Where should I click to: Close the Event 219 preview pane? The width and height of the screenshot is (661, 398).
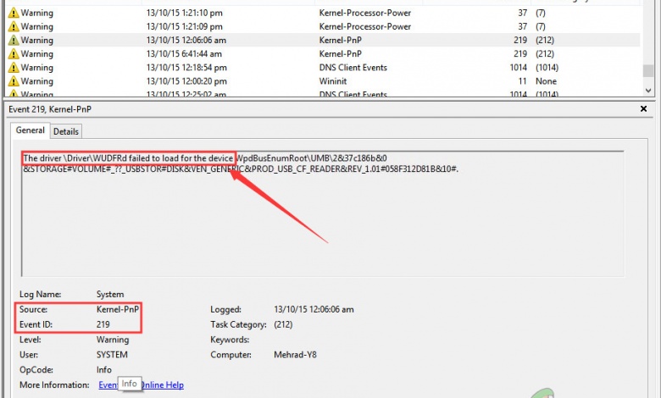(x=643, y=108)
